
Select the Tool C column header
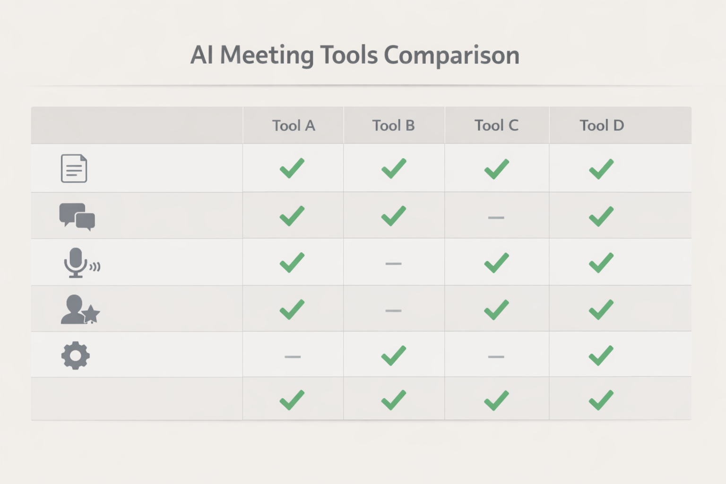coord(496,125)
